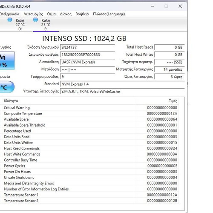Click the temperature °C button
This screenshot has height=213, width=213.
(x=7, y=87)
